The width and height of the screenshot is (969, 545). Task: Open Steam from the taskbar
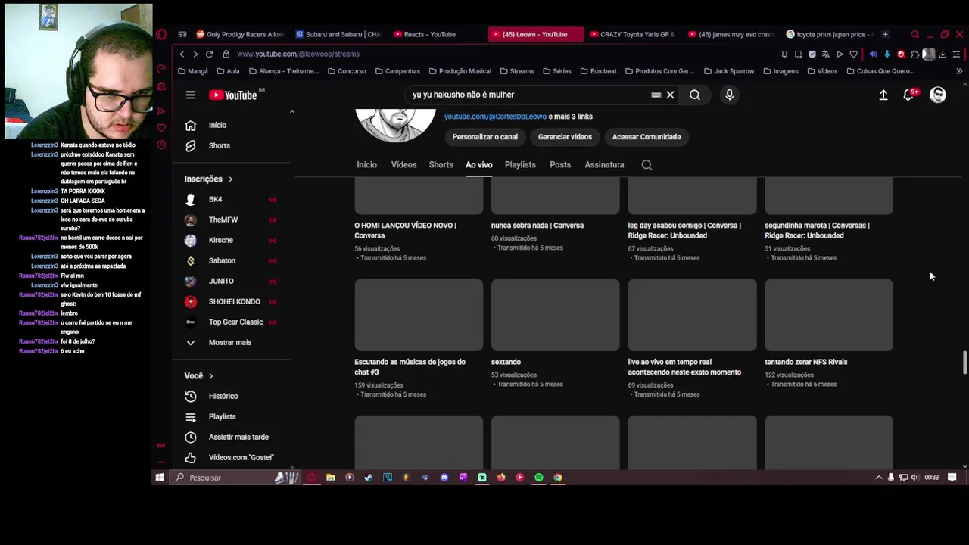368,478
